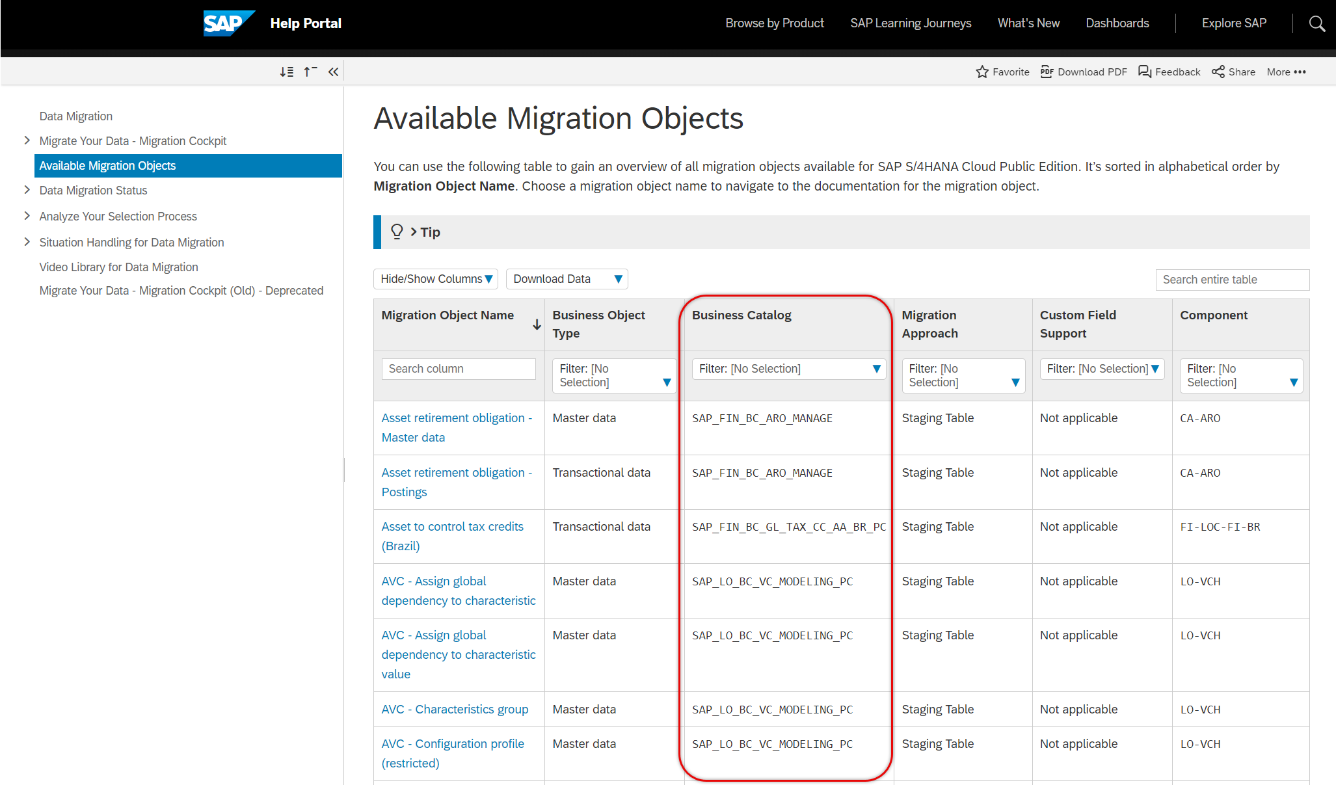Click the Help Portal title
This screenshot has height=785, width=1336.
(x=306, y=23)
